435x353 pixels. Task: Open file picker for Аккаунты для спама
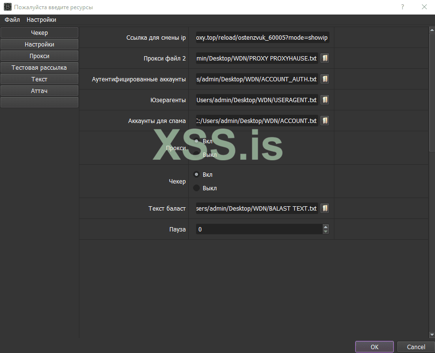[x=325, y=121]
